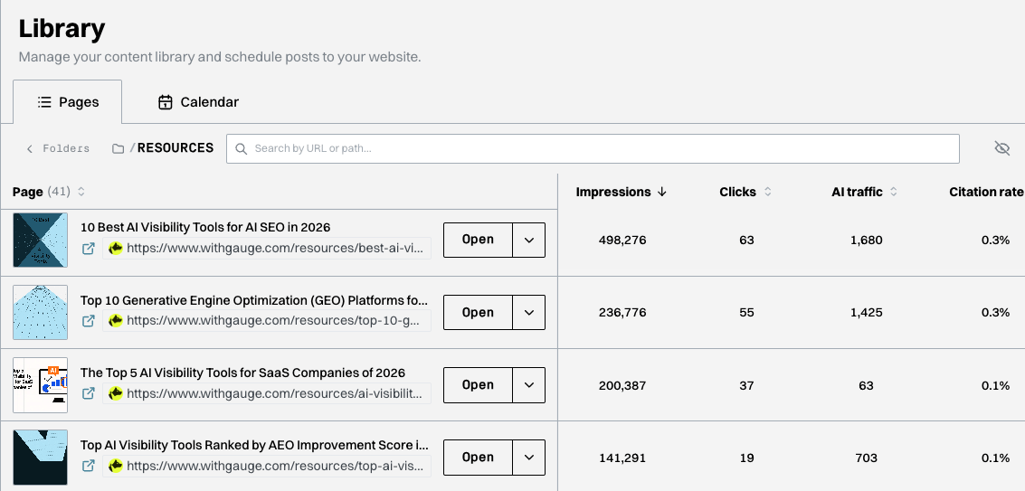Click yellow site favicon in best-ai-vi URL
The height and width of the screenshot is (491, 1025).
pos(116,249)
